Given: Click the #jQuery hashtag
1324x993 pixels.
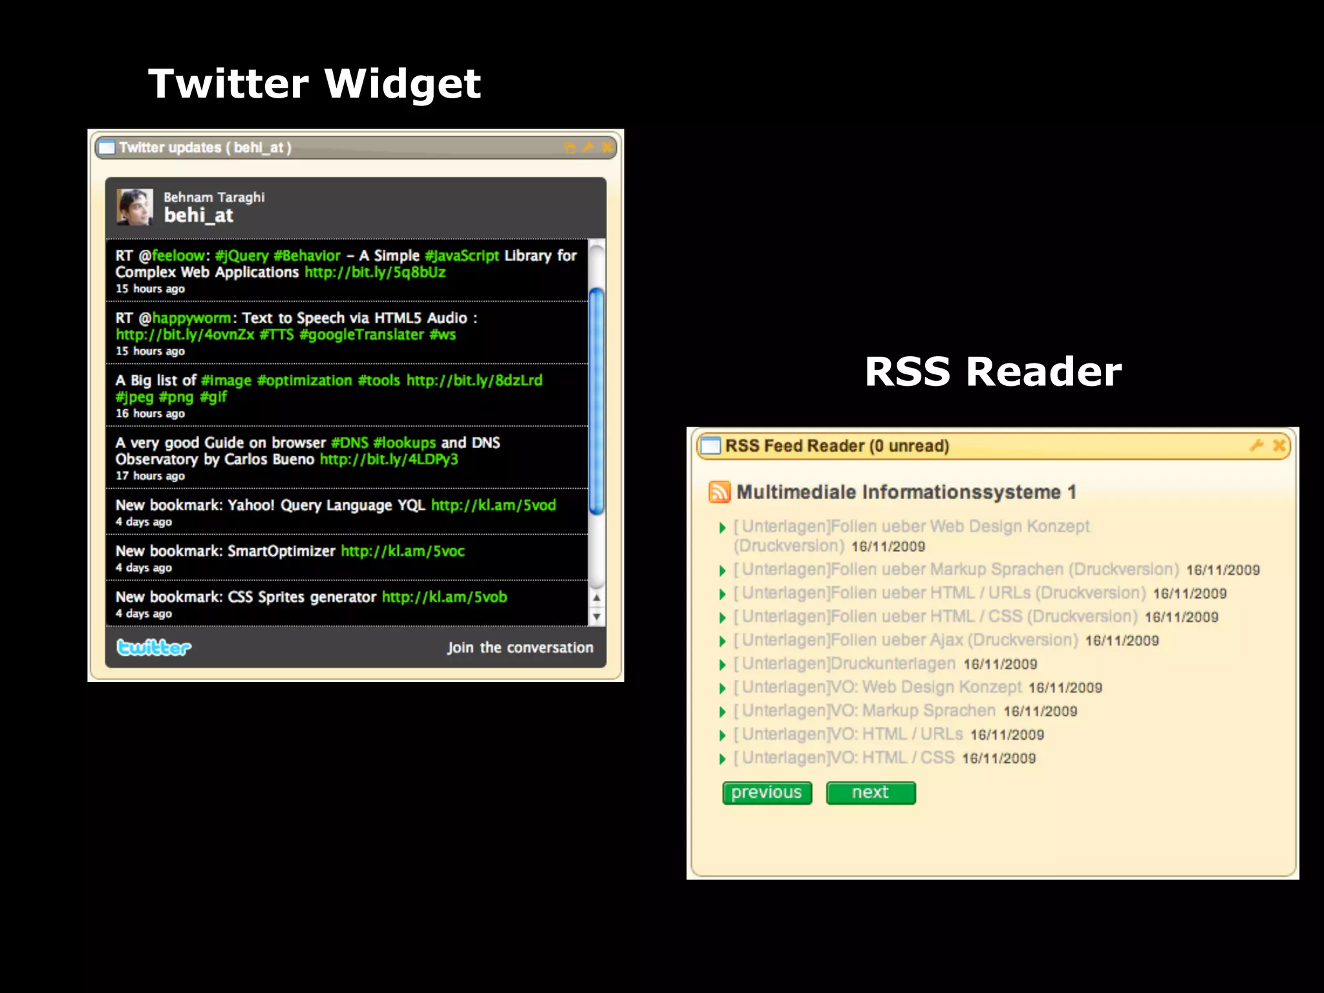Looking at the screenshot, I should tap(242, 256).
